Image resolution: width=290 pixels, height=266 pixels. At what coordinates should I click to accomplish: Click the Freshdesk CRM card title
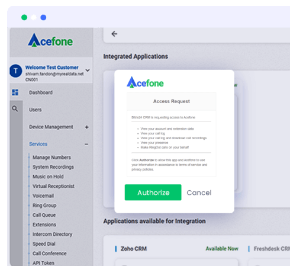pyautogui.click(x=272, y=249)
